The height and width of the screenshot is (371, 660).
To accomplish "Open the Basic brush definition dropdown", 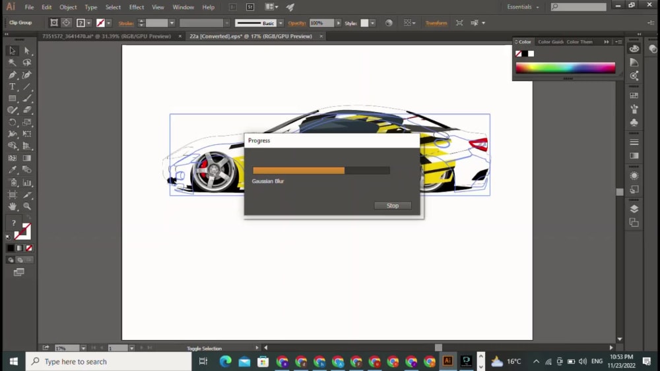I will coord(280,23).
